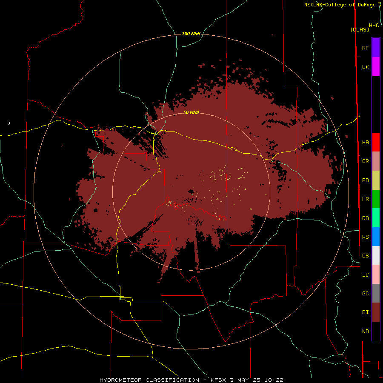Click the "HR" legend label
Image resolution: width=383 pixels, height=383 pixels.
[x=365, y=199]
